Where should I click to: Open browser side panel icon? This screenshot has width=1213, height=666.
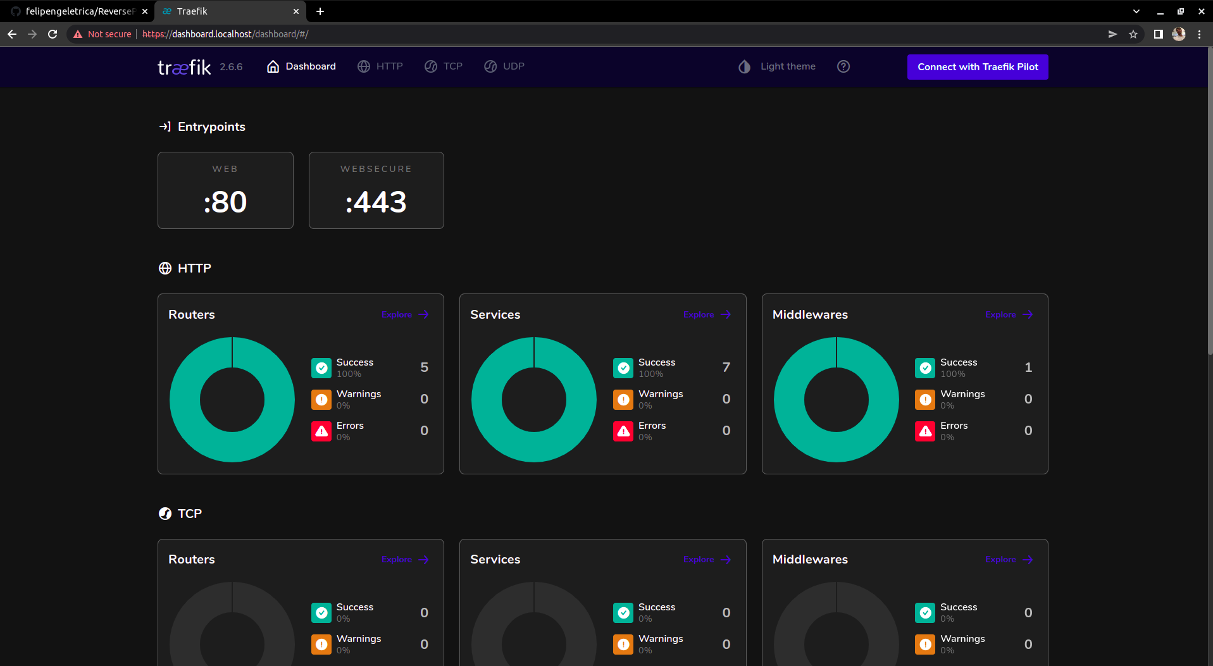(1158, 34)
